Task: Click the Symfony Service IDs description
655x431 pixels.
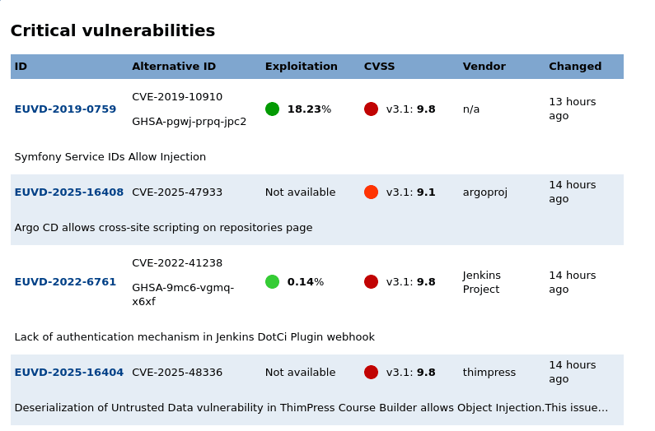Action: point(110,157)
